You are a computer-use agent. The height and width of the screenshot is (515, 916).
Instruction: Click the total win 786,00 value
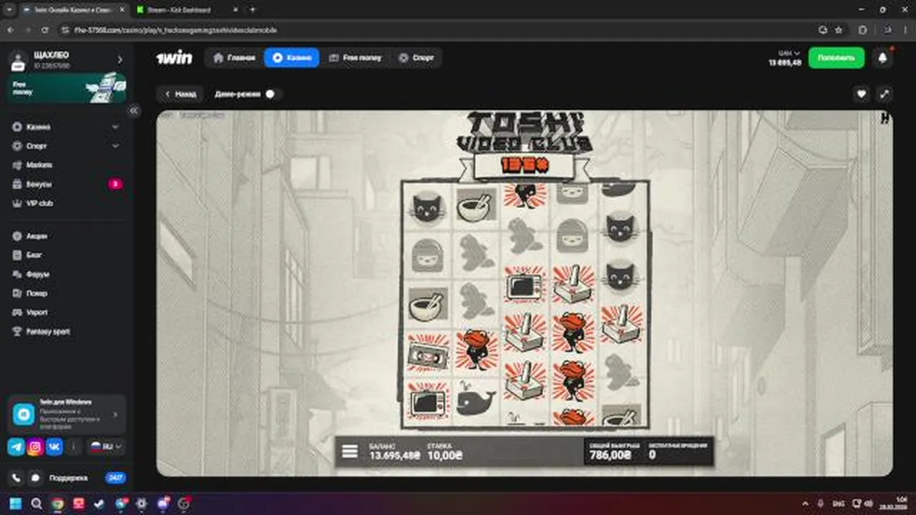pos(610,455)
